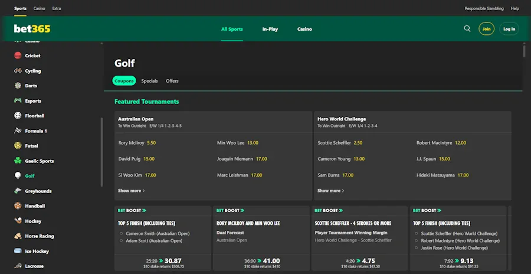Click the Handball ball icon

18,206
